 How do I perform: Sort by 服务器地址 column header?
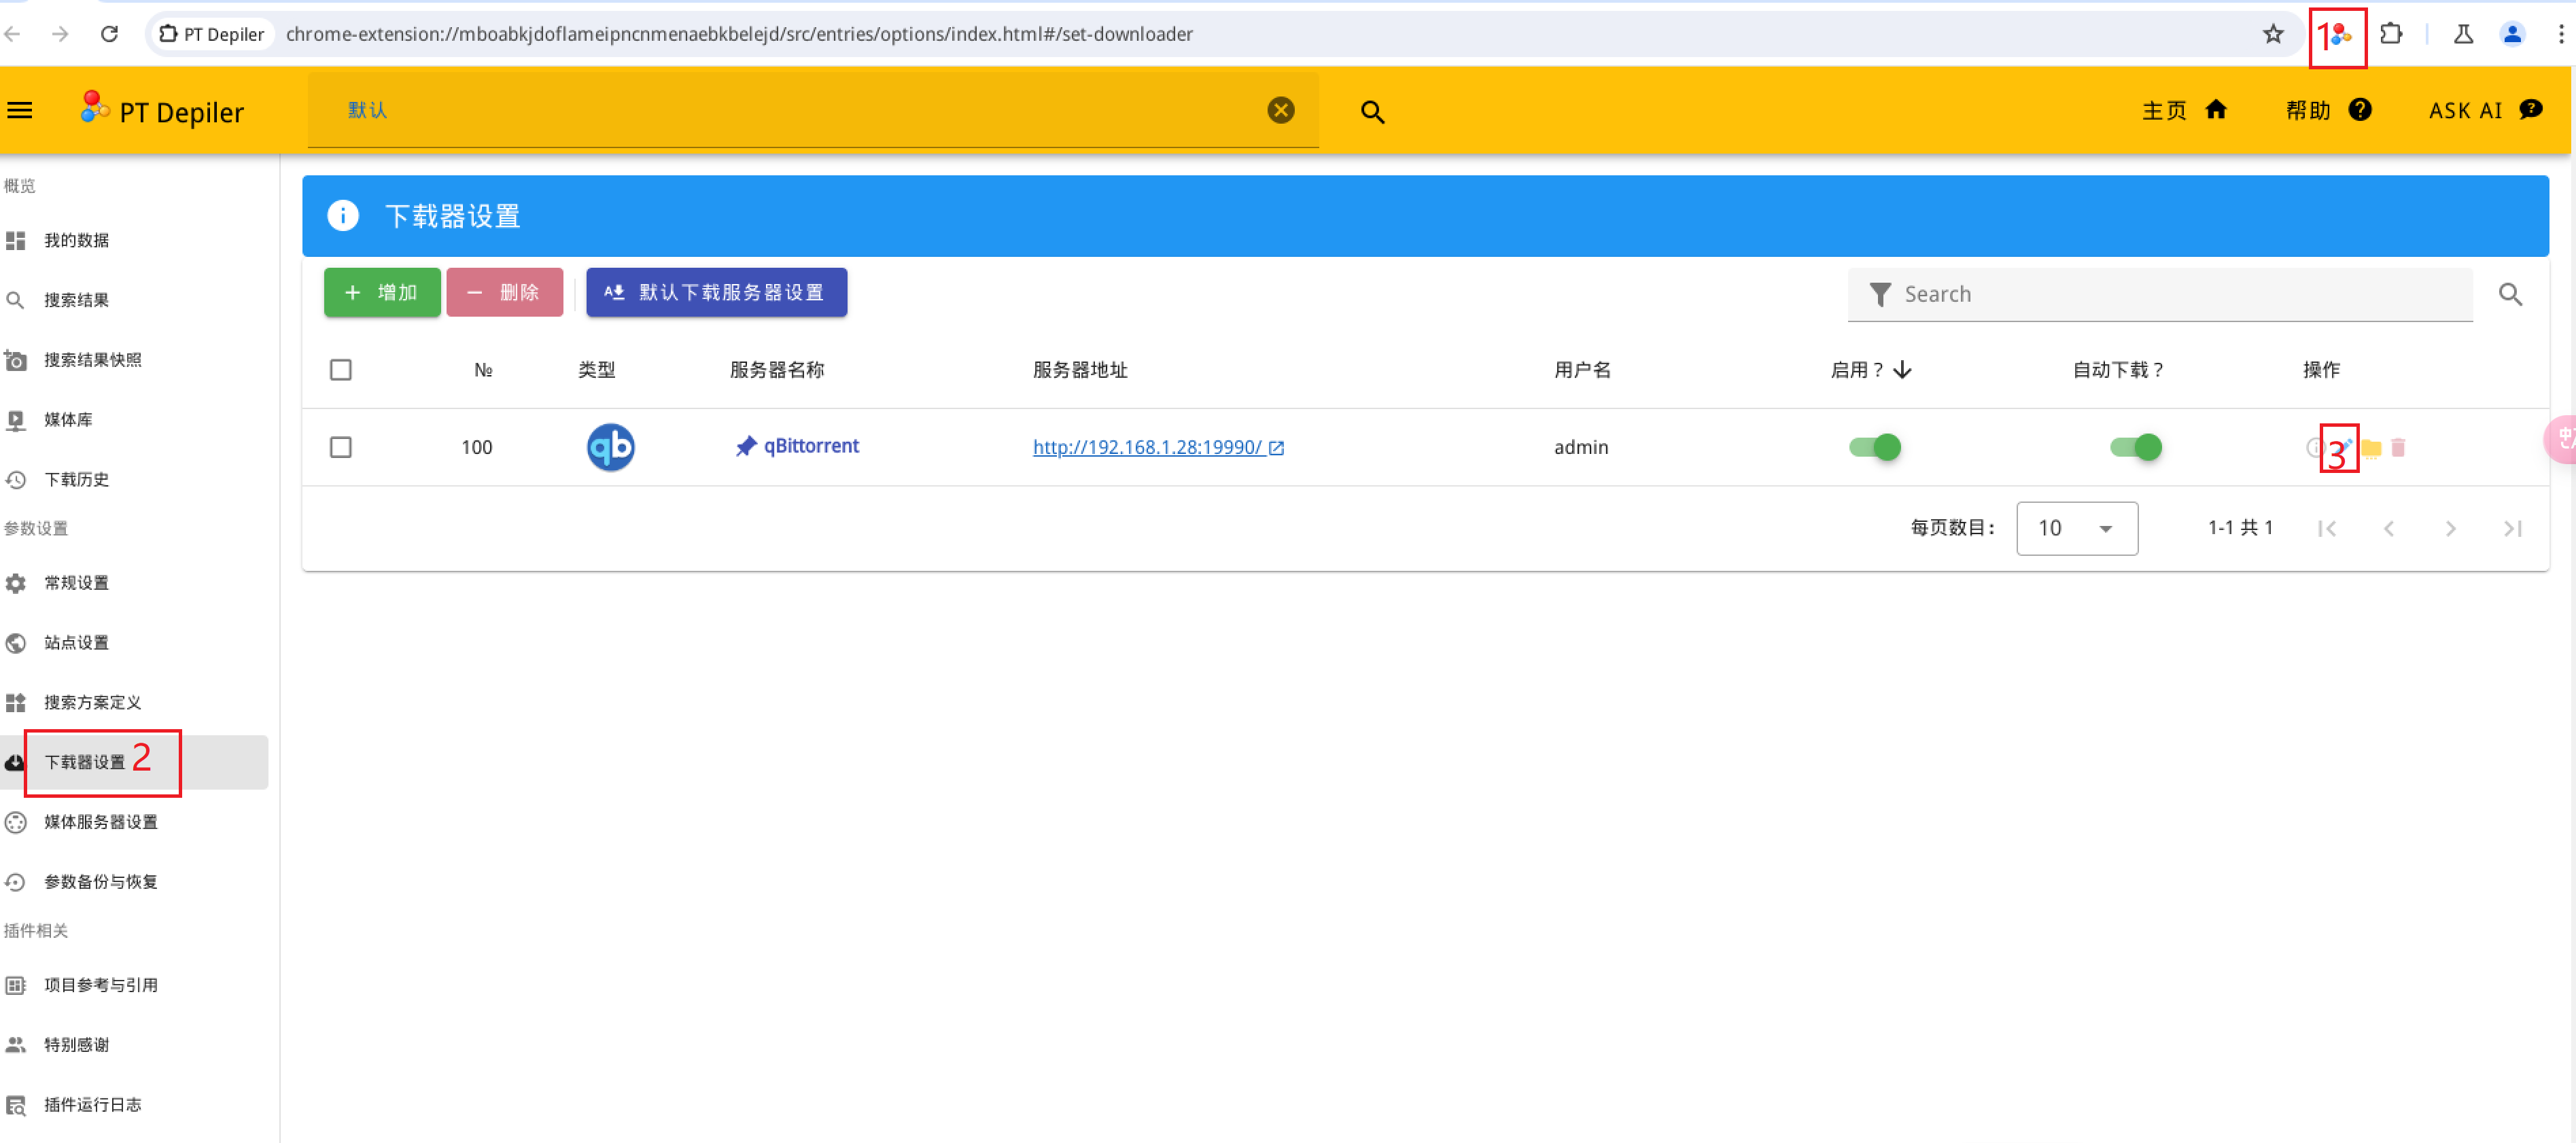click(x=1080, y=370)
